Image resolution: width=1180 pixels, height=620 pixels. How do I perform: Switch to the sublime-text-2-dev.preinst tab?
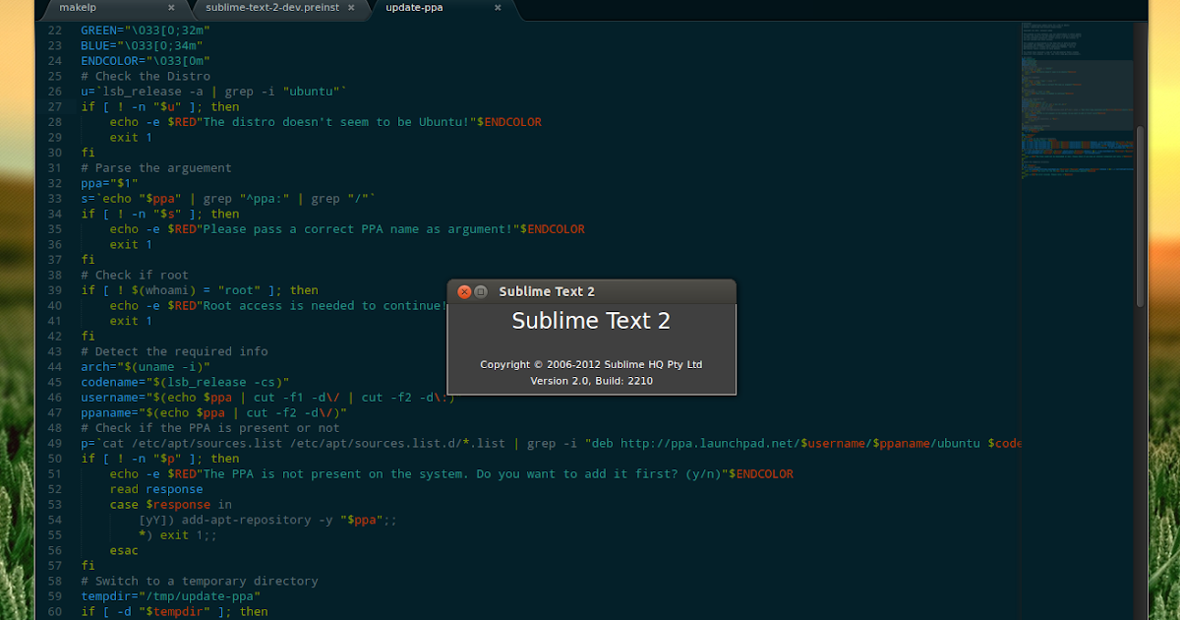click(275, 5)
